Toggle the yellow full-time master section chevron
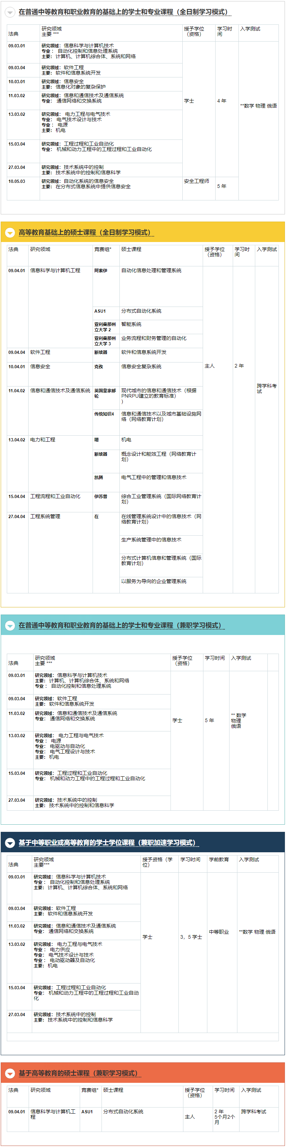 tap(10, 232)
